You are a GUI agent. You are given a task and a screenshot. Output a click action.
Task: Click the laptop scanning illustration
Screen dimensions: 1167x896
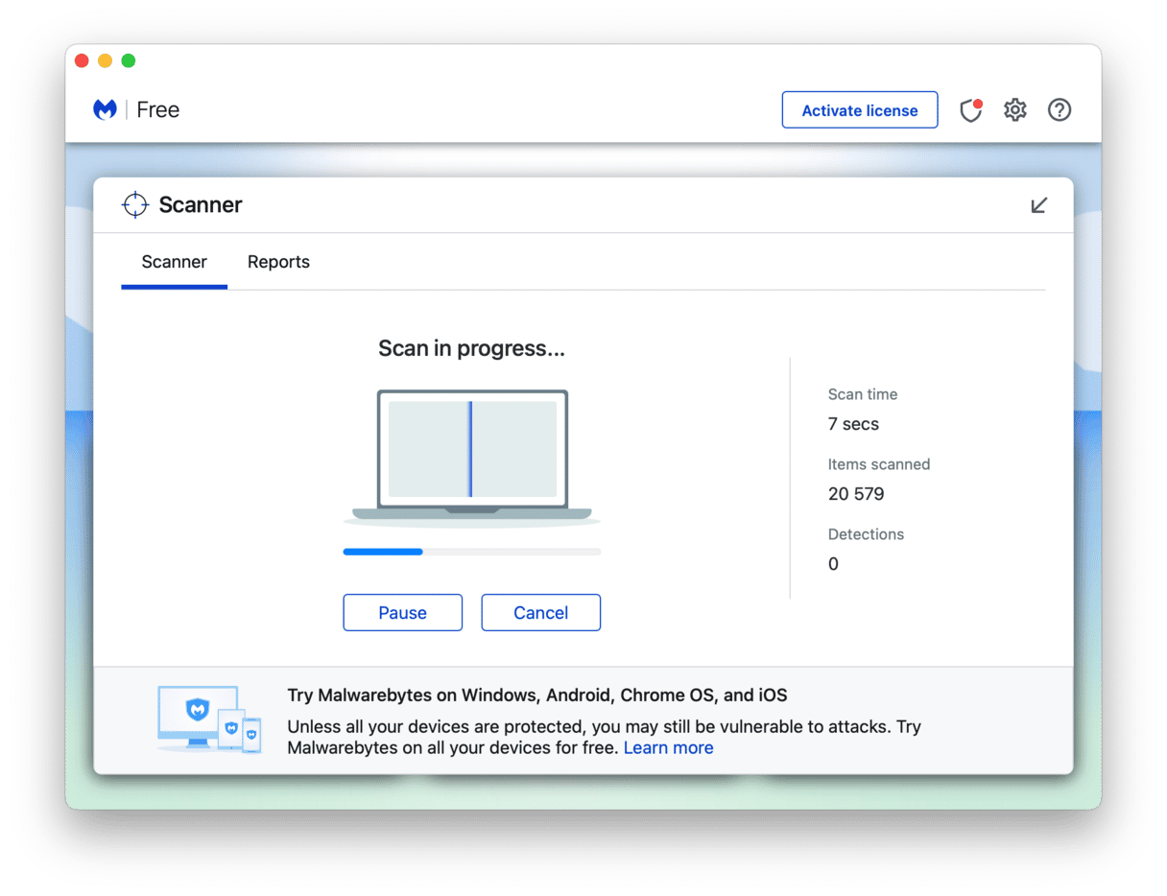coord(471,454)
